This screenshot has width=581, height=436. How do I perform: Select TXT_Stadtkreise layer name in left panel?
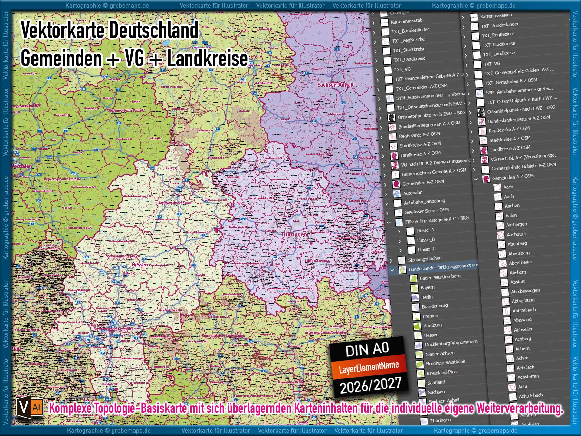point(409,49)
